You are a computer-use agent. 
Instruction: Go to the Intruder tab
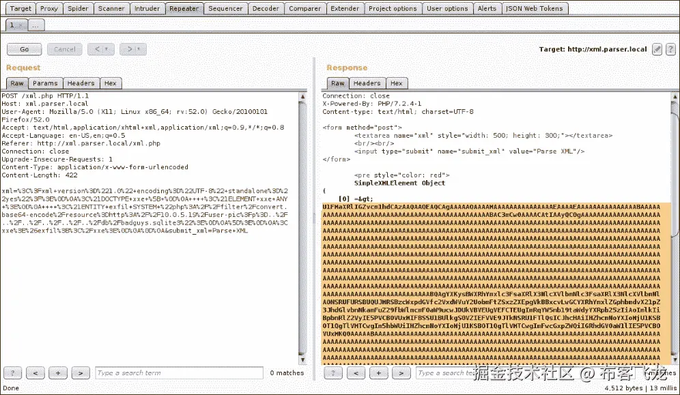click(x=147, y=8)
